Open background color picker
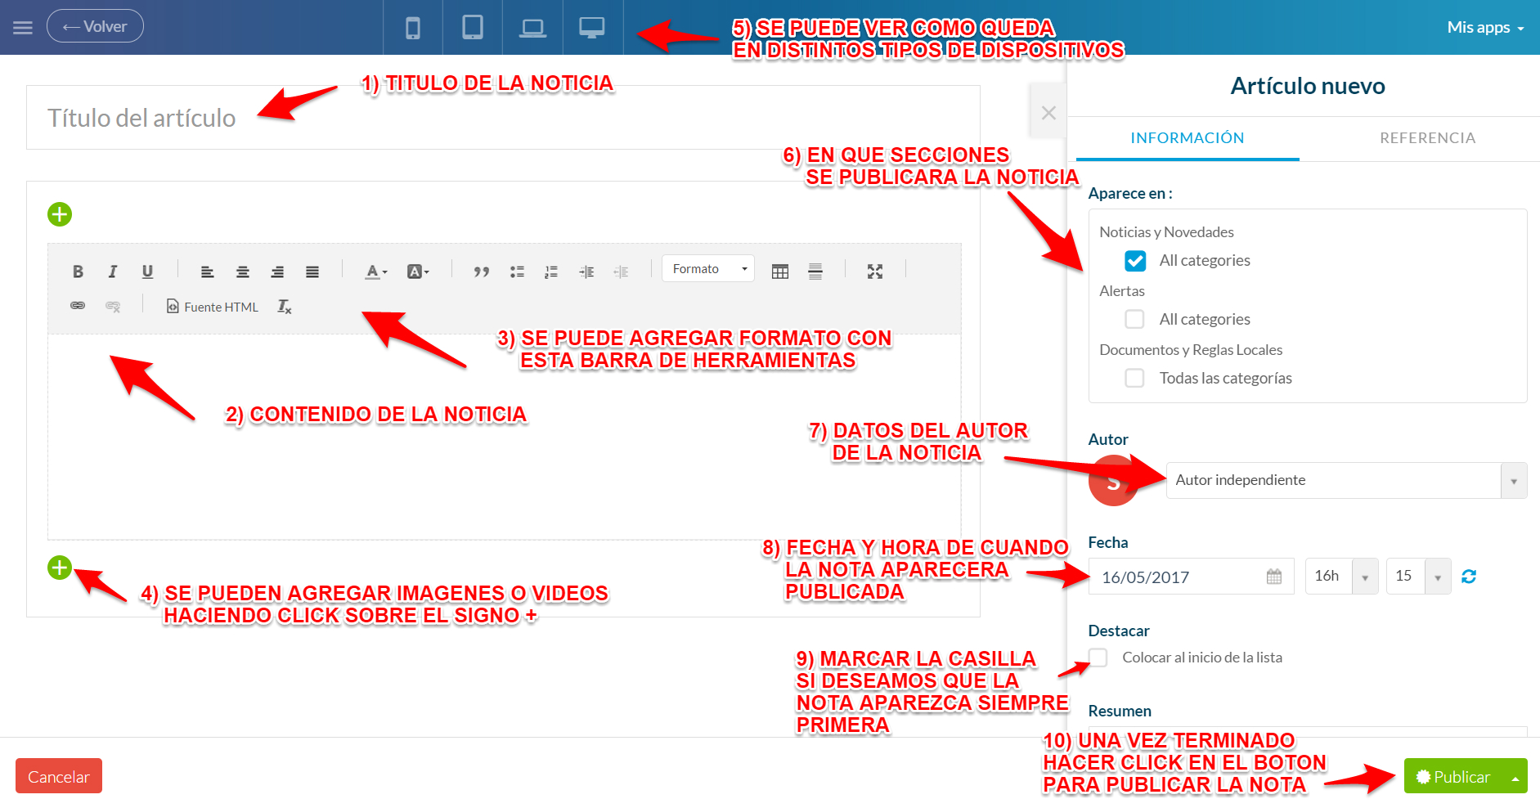Screen dimensions: 1540x808 pyautogui.click(x=418, y=272)
